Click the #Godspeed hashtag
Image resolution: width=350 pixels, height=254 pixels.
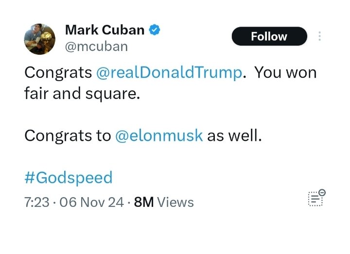coord(68,177)
